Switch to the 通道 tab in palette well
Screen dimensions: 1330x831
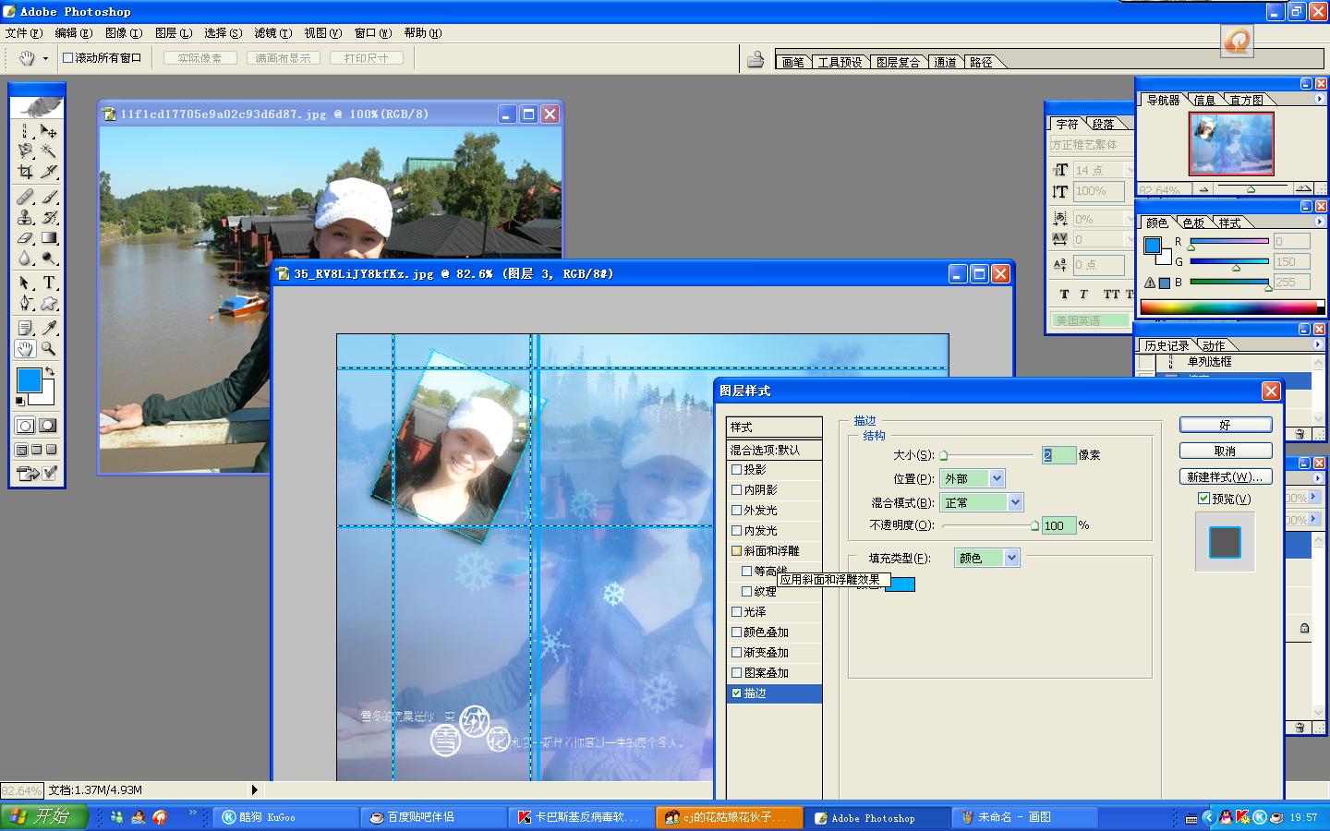[x=945, y=62]
